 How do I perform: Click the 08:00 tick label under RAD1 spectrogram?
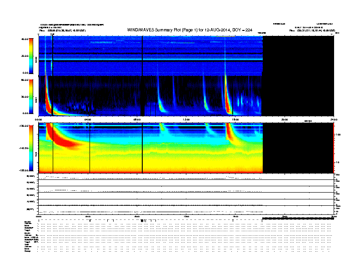pyautogui.click(x=137, y=119)
